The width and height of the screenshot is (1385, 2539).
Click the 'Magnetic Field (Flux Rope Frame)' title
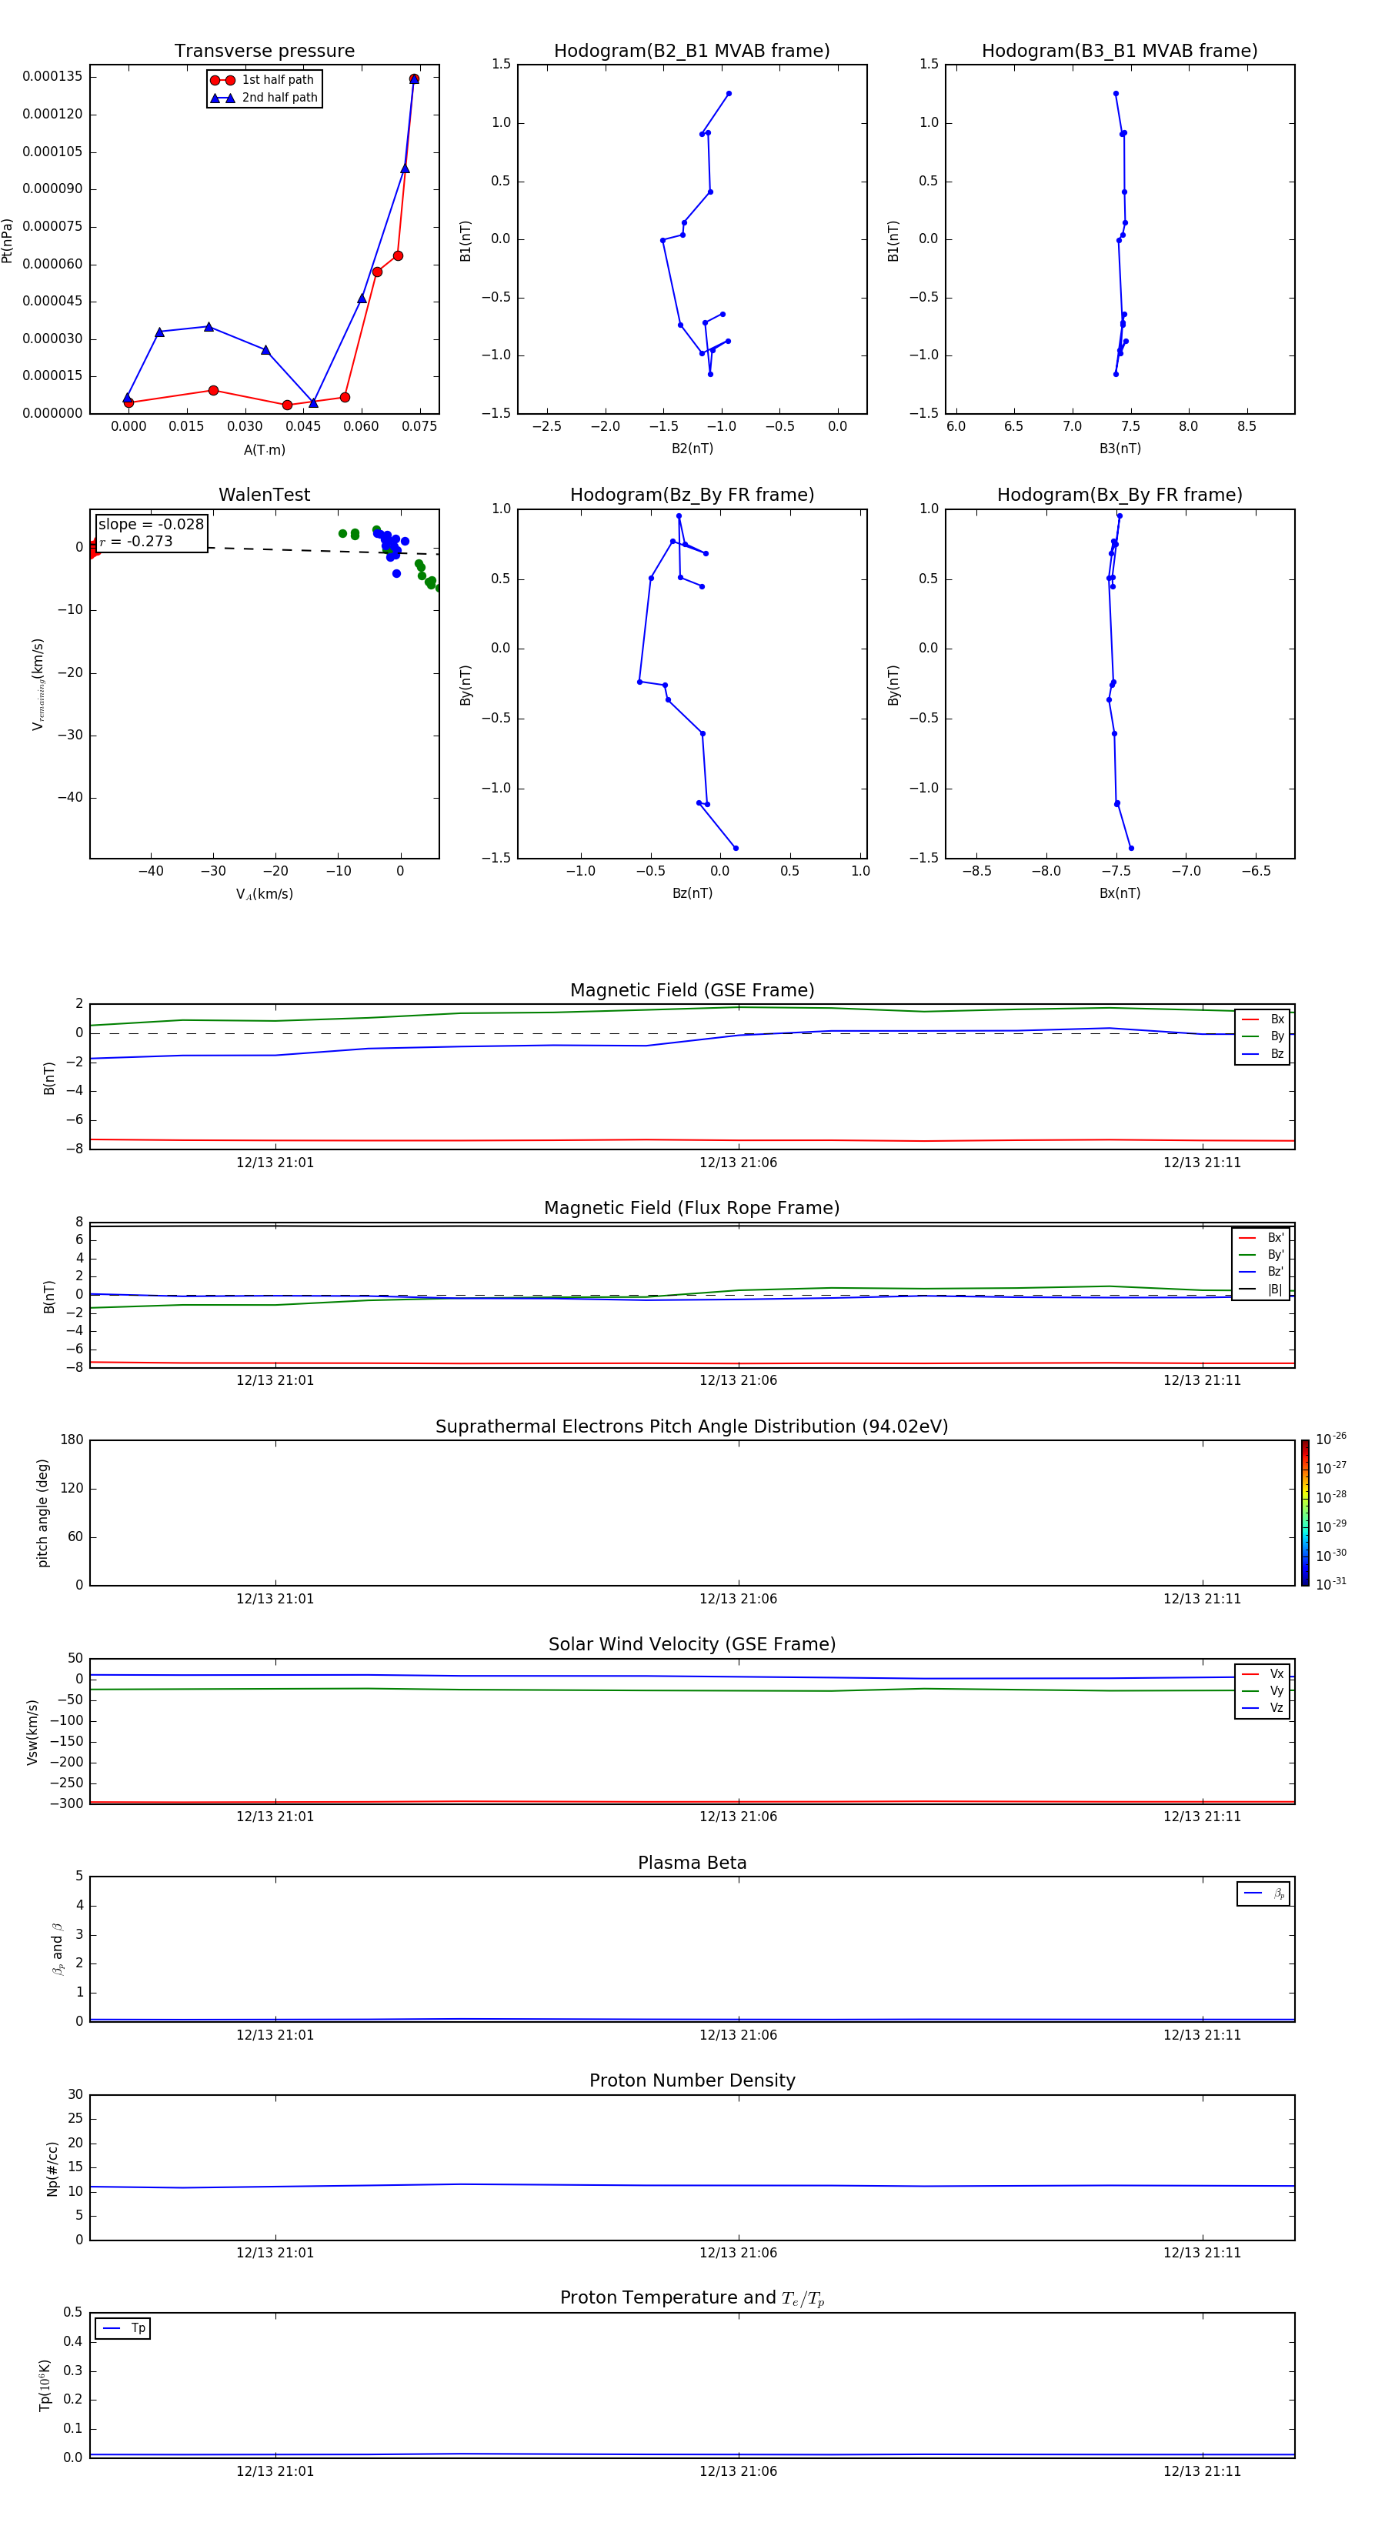(692, 1209)
